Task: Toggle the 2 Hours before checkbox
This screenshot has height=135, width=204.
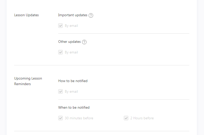Action: (126, 118)
